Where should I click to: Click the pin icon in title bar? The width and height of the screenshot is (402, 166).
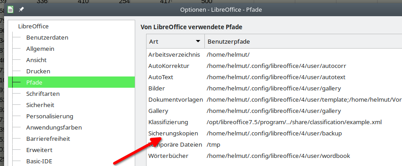(21, 10)
